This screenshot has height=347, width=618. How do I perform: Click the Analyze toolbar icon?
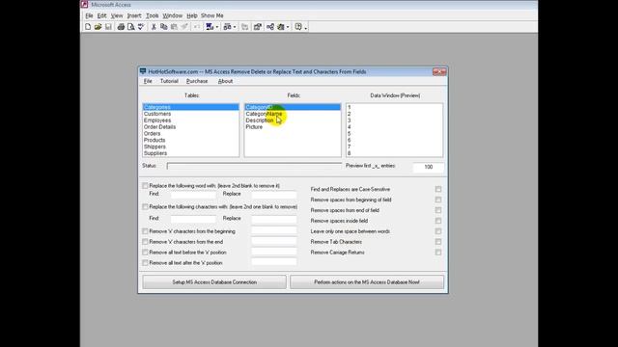point(228,27)
